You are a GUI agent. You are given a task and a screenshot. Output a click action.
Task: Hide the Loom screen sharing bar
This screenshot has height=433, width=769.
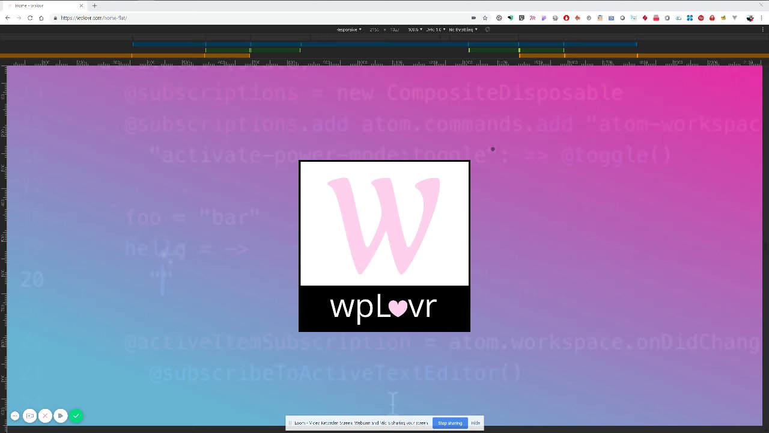476,423
